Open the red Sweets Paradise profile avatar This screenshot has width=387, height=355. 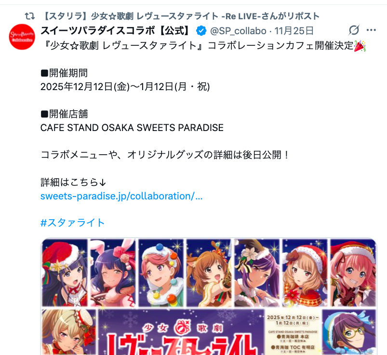click(x=22, y=37)
